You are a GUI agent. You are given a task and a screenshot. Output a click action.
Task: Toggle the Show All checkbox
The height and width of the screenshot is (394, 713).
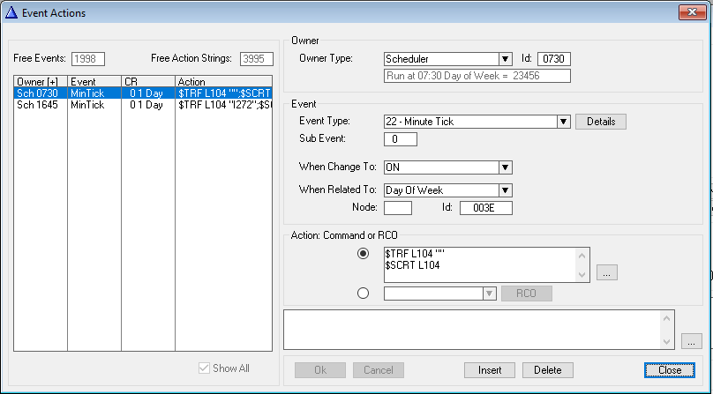[x=204, y=368]
